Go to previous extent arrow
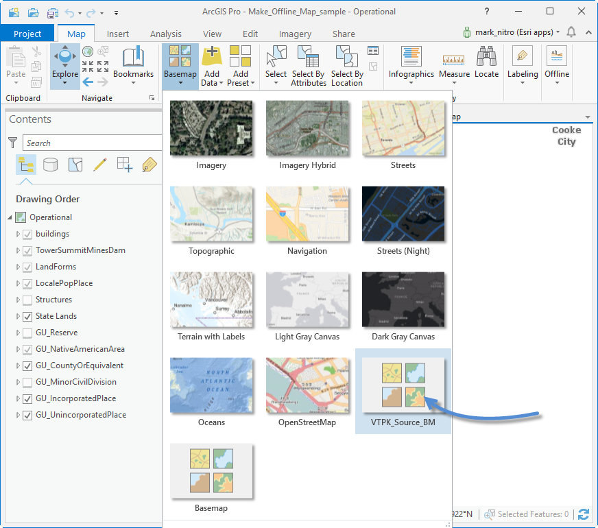Viewport: 598px width, 528px height. pyautogui.click(x=88, y=82)
